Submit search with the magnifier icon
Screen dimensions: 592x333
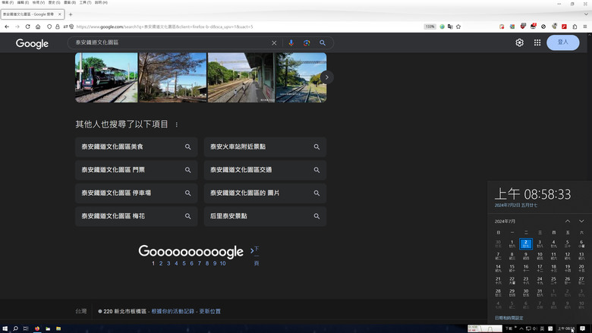(323, 43)
